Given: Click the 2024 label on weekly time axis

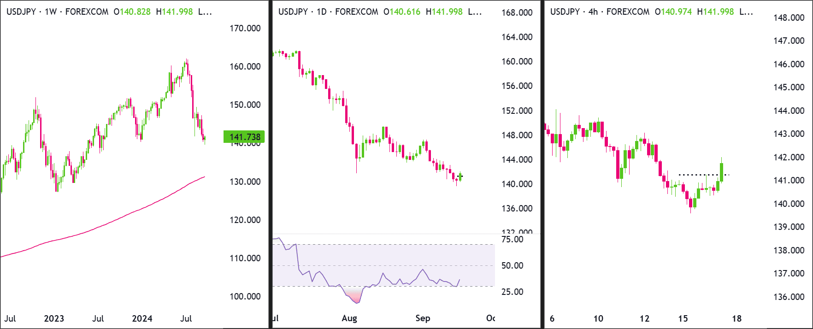Looking at the screenshot, I should 142,318.
